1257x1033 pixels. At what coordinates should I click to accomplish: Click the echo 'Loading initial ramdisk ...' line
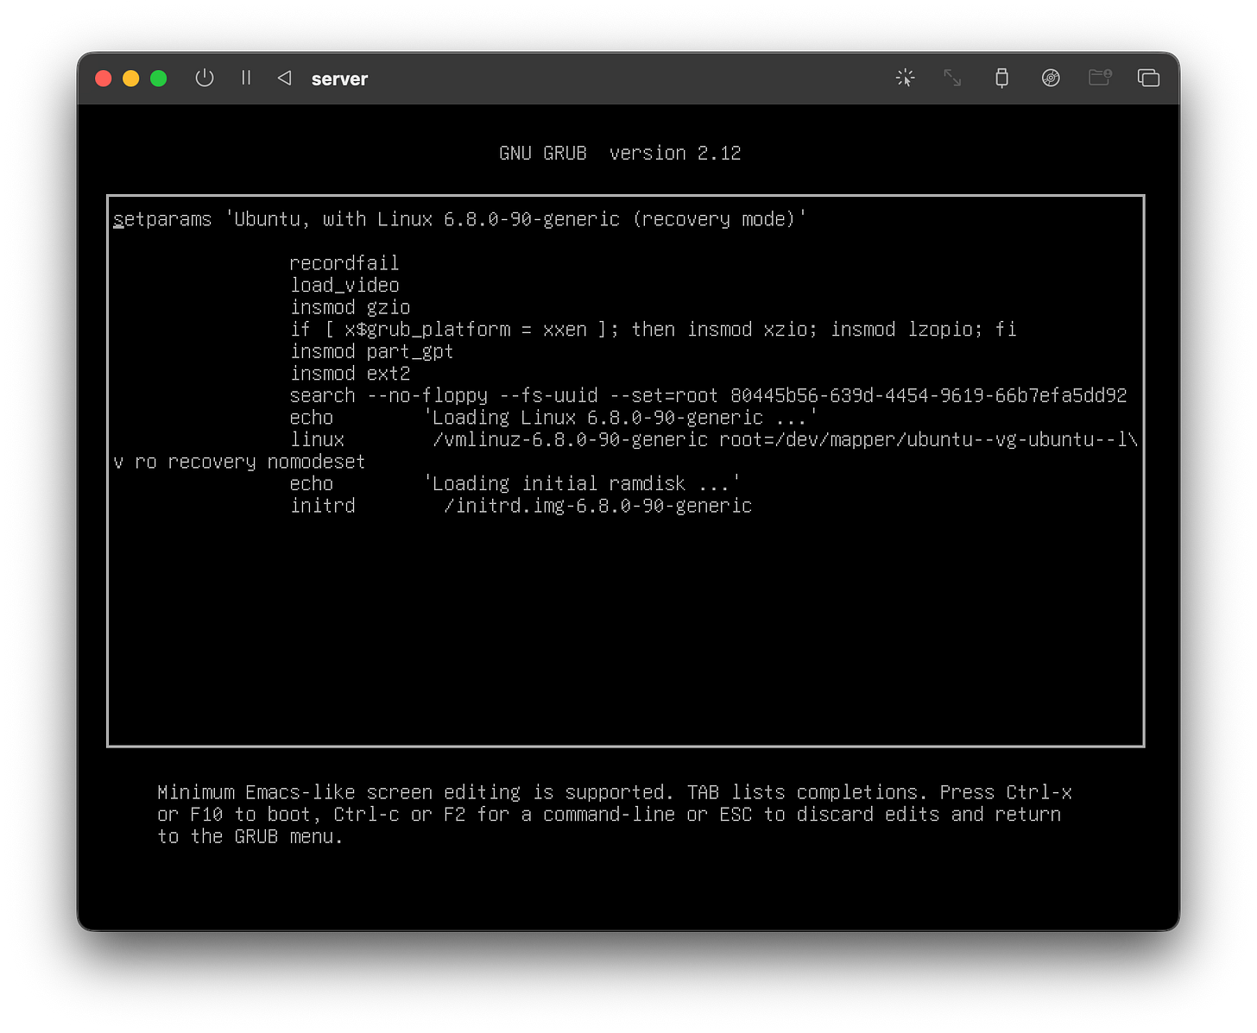(x=515, y=484)
